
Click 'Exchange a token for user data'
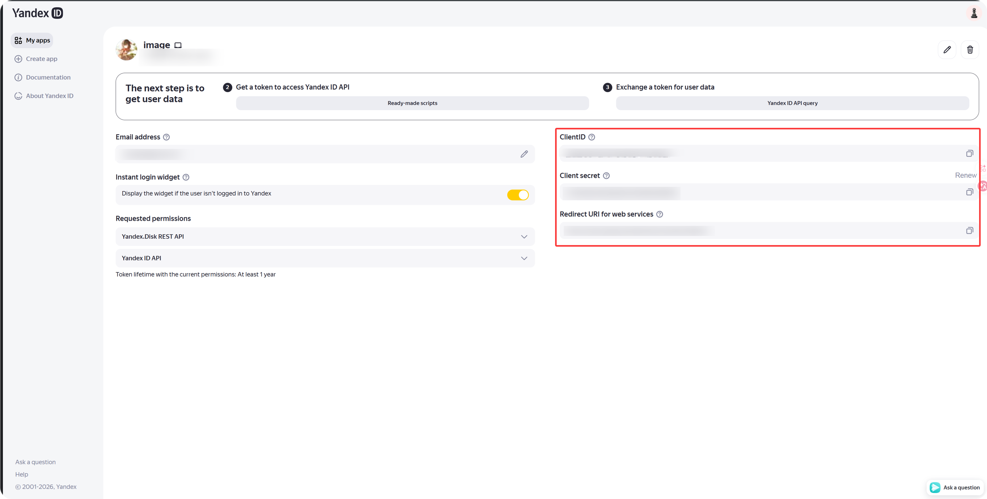pos(665,87)
